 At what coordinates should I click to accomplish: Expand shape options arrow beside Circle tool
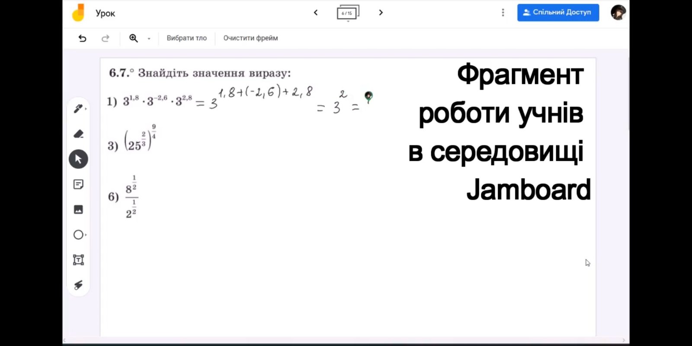[86, 235]
